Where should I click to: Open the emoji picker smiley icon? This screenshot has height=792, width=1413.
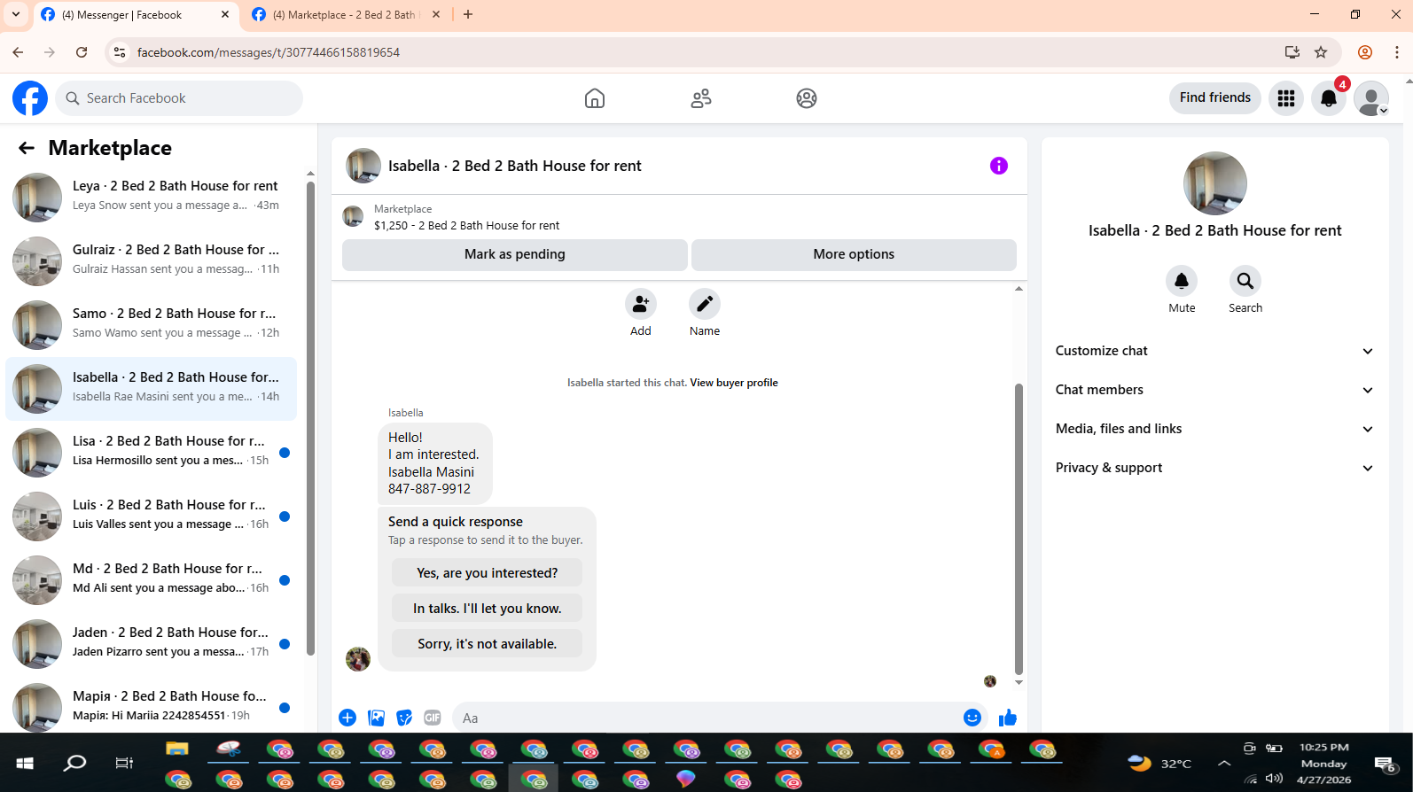click(972, 718)
